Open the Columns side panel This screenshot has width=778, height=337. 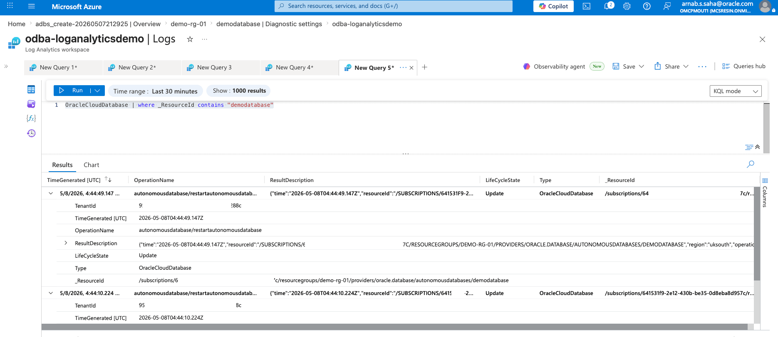pyautogui.click(x=765, y=193)
